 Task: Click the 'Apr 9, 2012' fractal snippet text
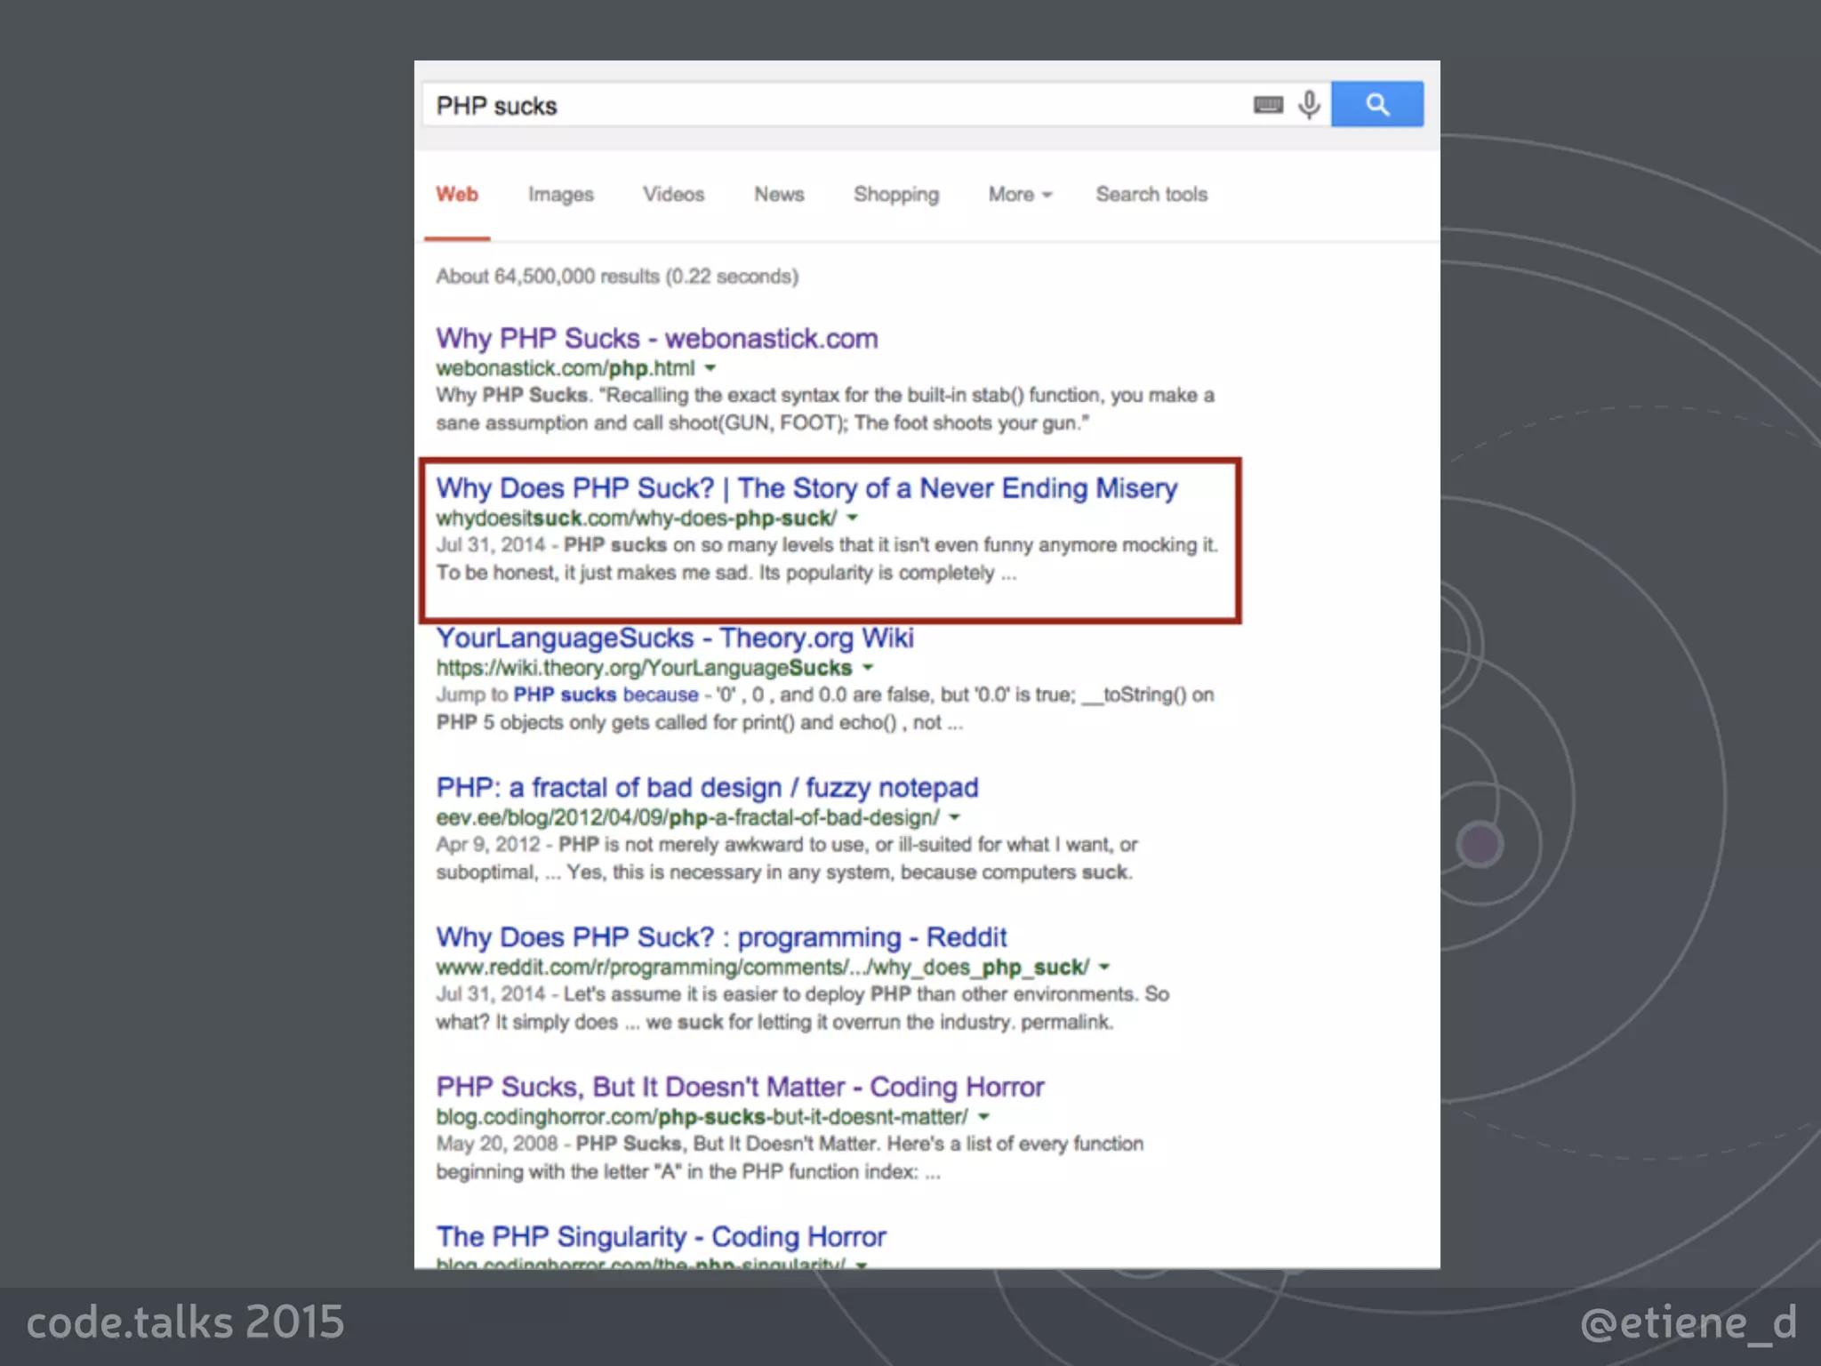click(786, 858)
